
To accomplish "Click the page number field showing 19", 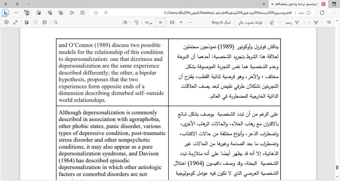I will (x=160, y=23).
